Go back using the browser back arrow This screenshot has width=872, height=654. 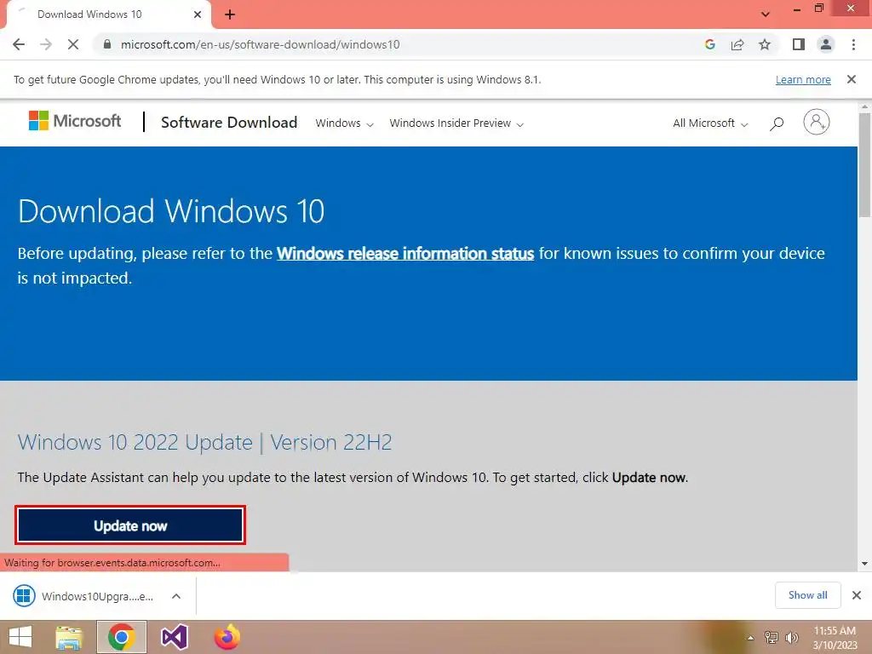pyautogui.click(x=19, y=44)
